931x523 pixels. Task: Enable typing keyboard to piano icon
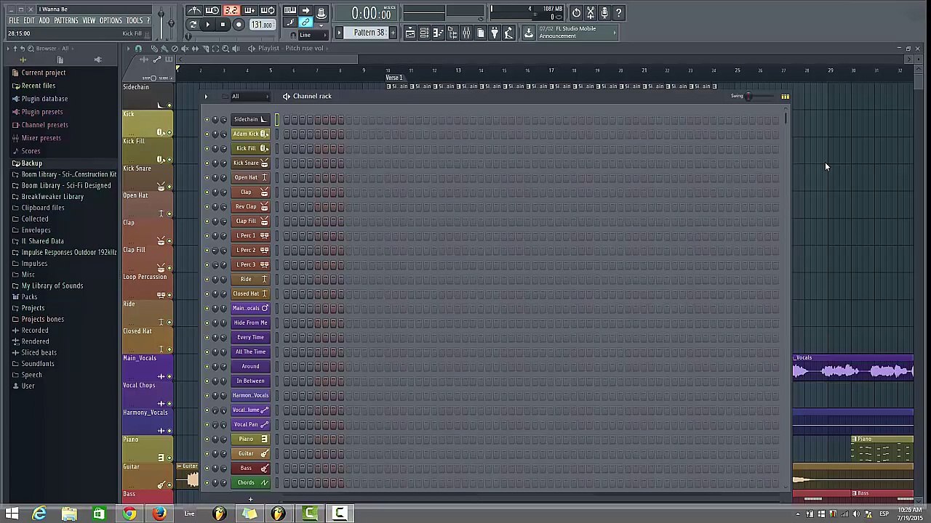(x=289, y=10)
